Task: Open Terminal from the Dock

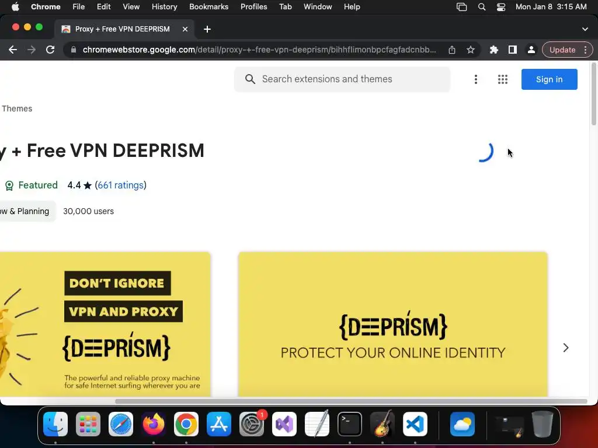Action: coord(350,424)
